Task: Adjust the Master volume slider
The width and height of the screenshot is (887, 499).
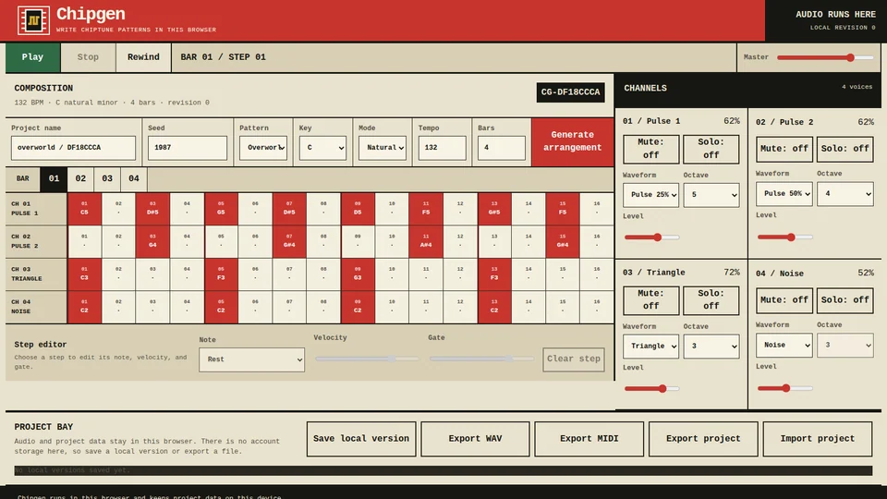Action: tap(825, 57)
